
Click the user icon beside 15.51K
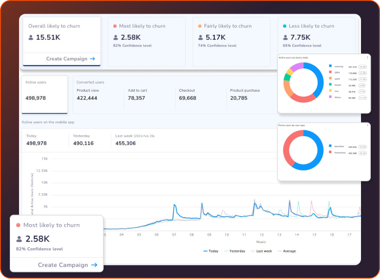(31, 37)
